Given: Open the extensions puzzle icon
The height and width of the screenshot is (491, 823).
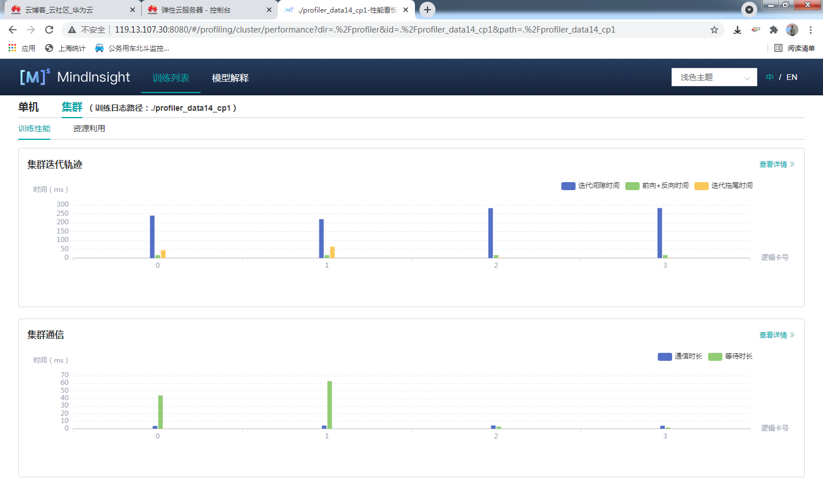Looking at the screenshot, I should pyautogui.click(x=774, y=30).
